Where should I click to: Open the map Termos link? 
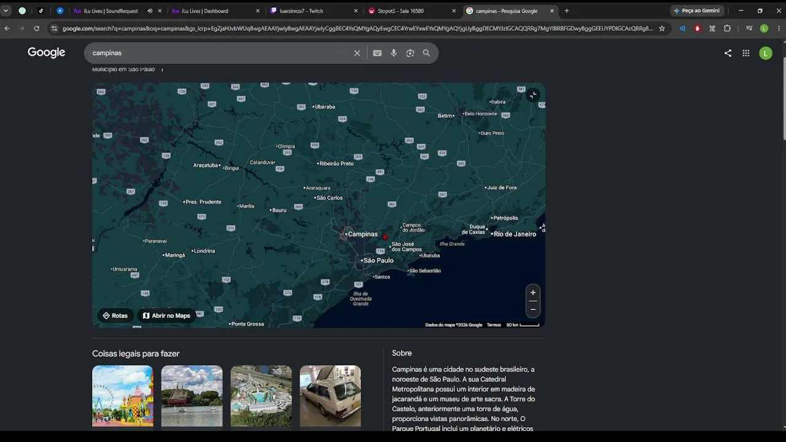(x=494, y=325)
